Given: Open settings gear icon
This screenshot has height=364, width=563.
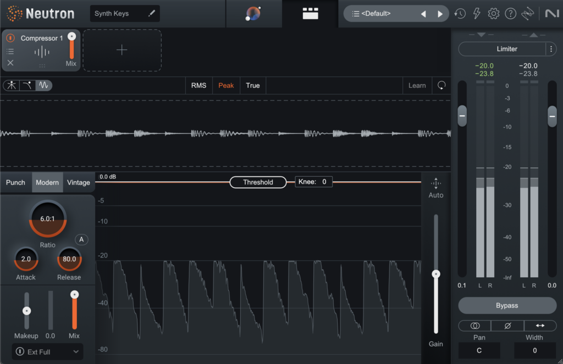Looking at the screenshot, I should [x=493, y=14].
